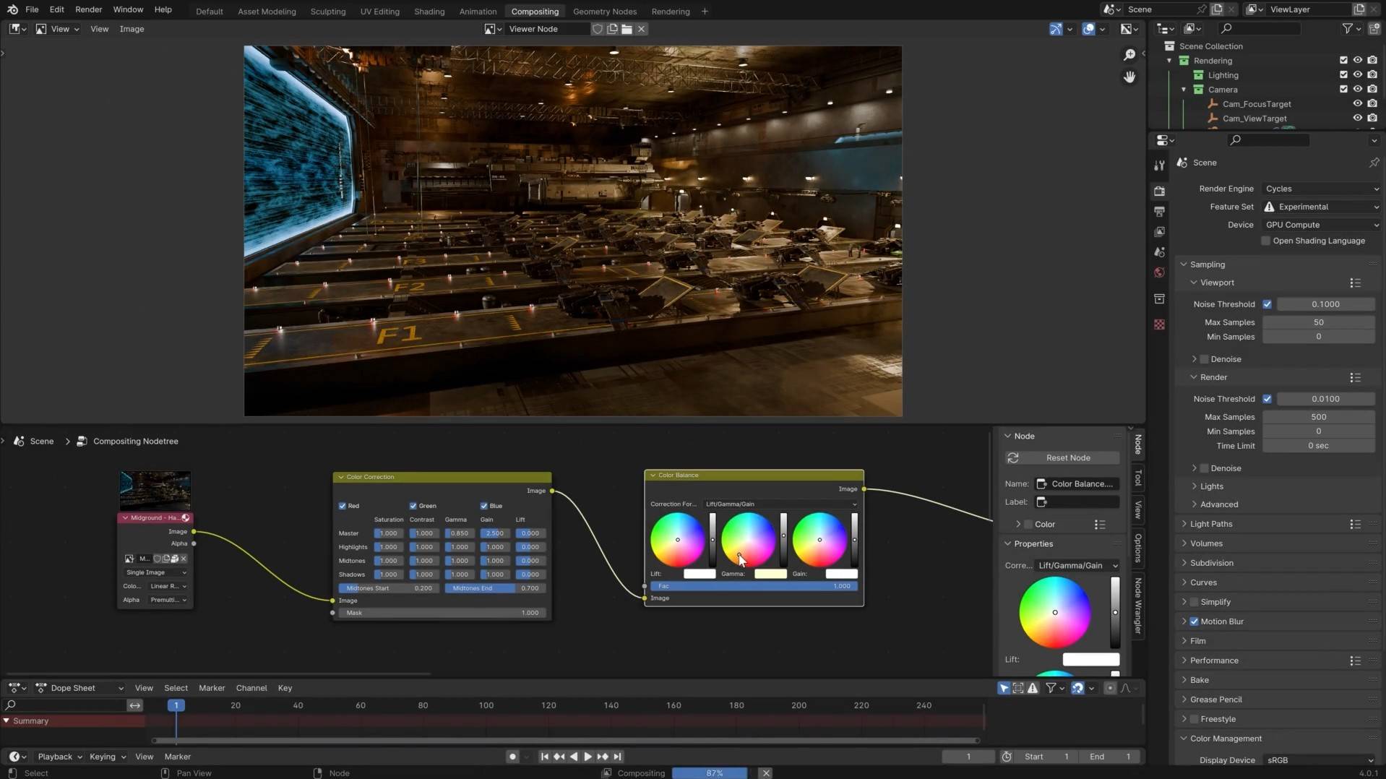Open the Feature Set Experimental dropdown
This screenshot has height=779, width=1386.
pyautogui.click(x=1322, y=207)
